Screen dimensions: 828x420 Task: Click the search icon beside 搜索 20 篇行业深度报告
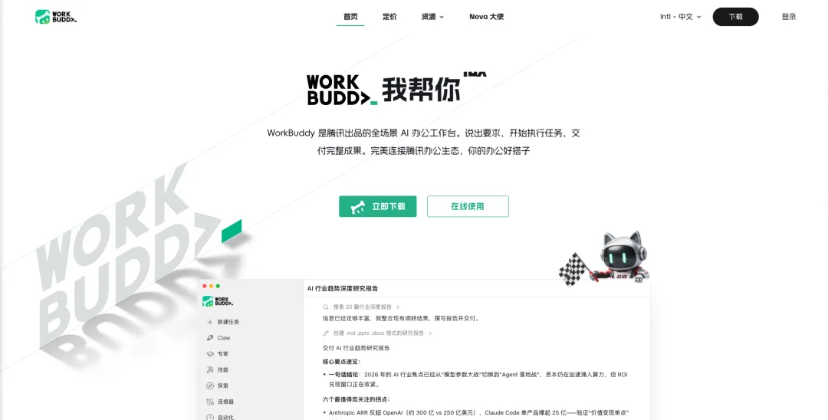(x=326, y=307)
